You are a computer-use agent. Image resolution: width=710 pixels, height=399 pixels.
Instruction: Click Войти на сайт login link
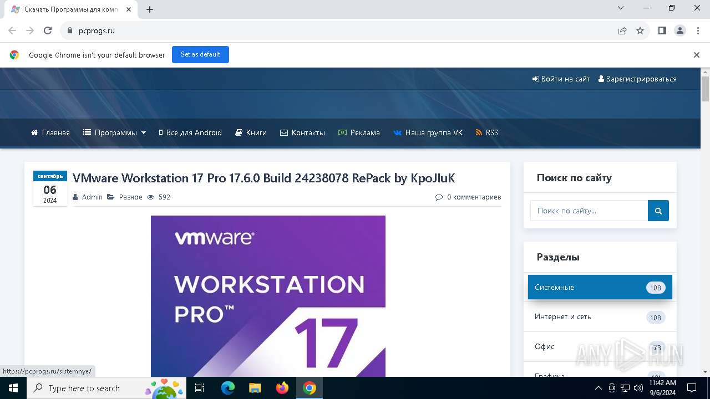point(561,79)
